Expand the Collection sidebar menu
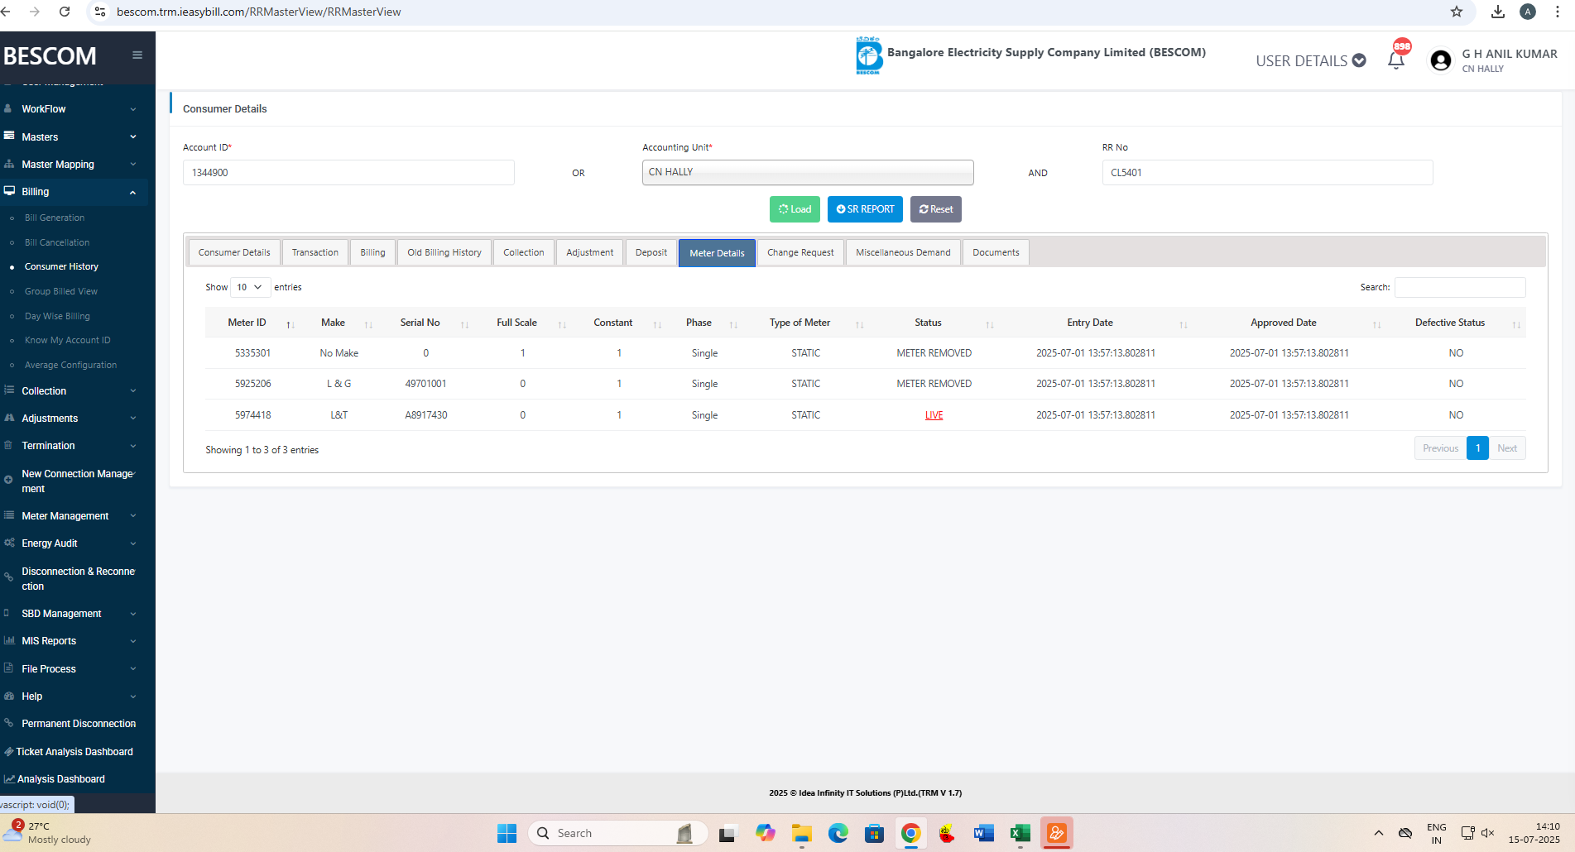This screenshot has height=852, width=1575. [74, 390]
